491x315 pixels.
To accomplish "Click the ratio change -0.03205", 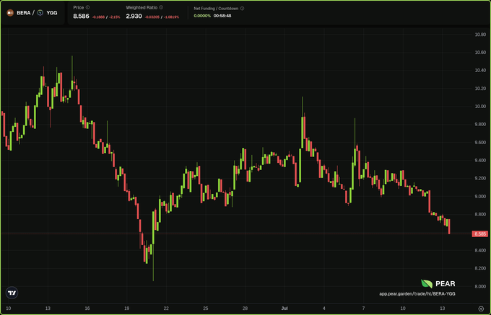I will click(152, 17).
